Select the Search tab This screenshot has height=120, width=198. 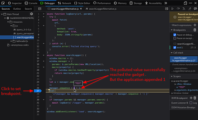pyautogui.click(x=28, y=9)
